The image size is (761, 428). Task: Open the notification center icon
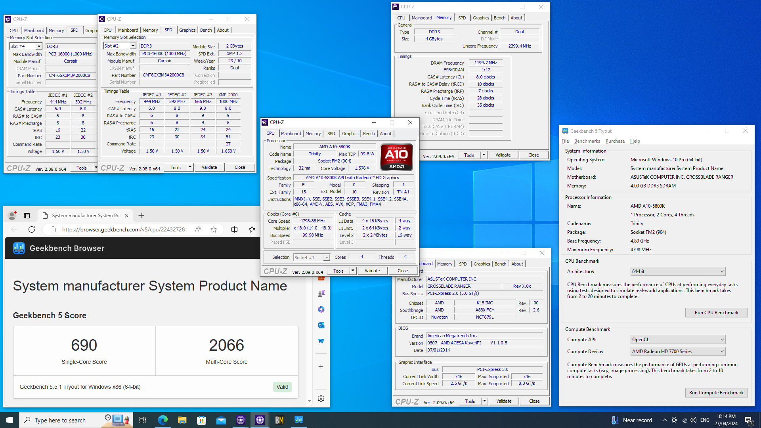click(748, 420)
